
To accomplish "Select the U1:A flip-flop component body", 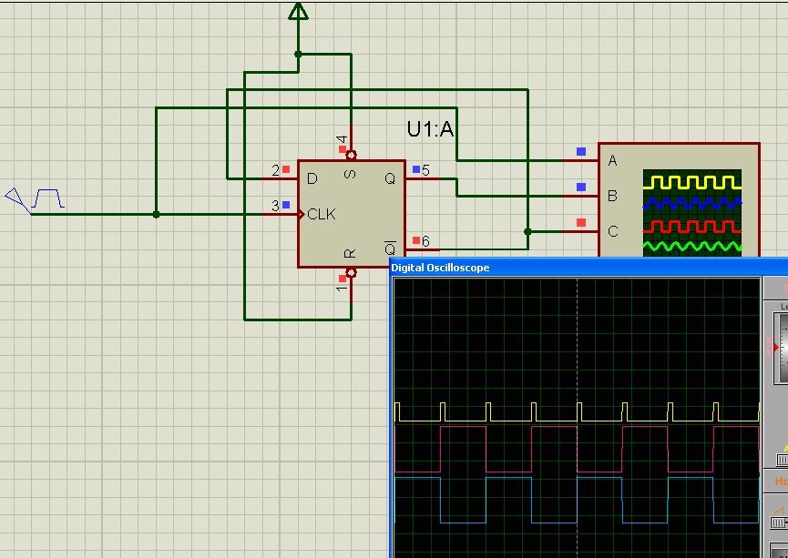I will 352,215.
